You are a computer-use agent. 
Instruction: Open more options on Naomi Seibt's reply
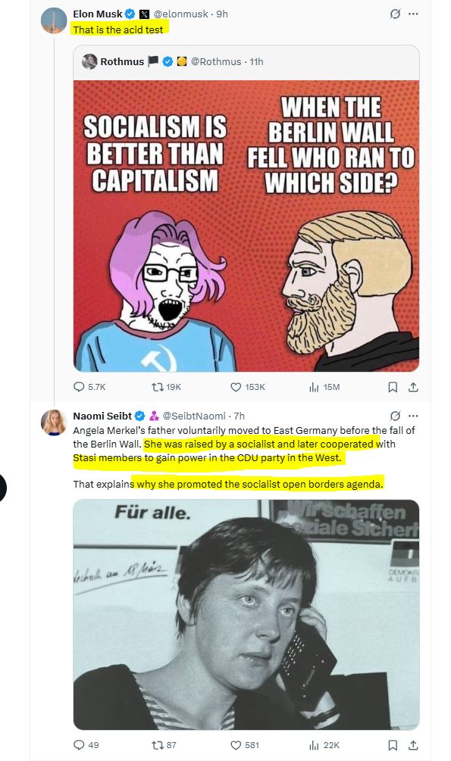tap(413, 416)
